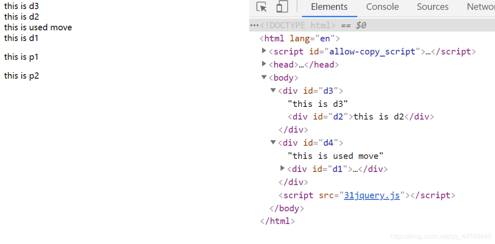
Task: Click page text "this is used move"
Action: [x=38, y=27]
